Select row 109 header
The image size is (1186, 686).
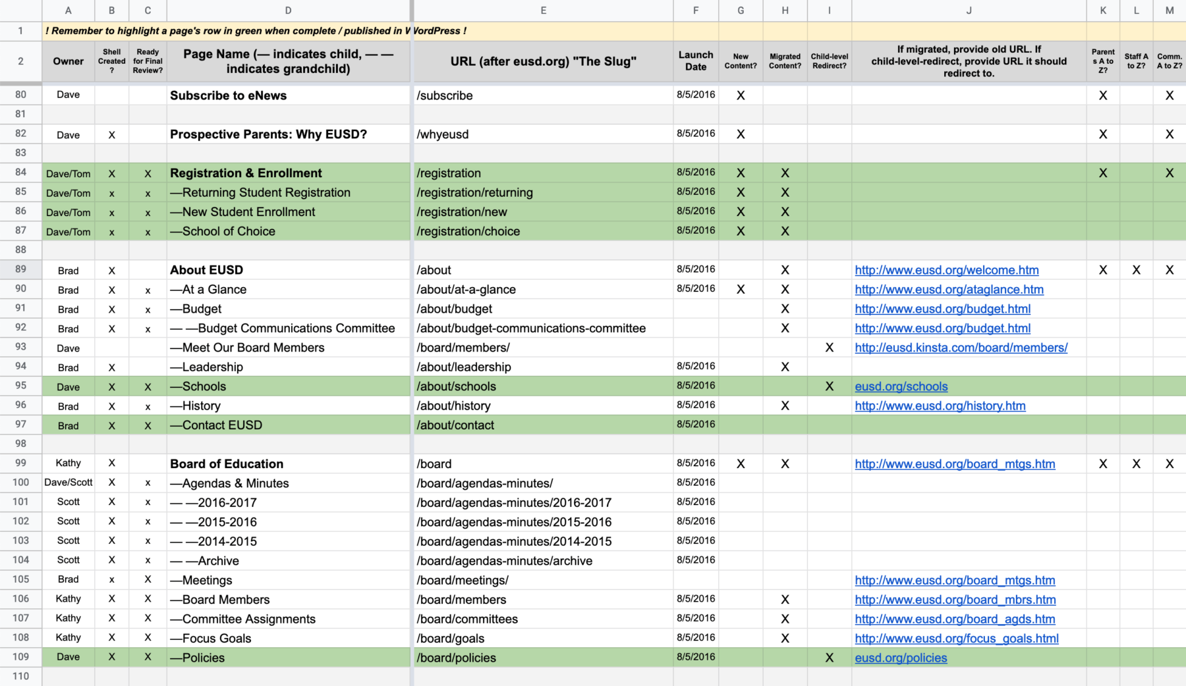(x=21, y=658)
